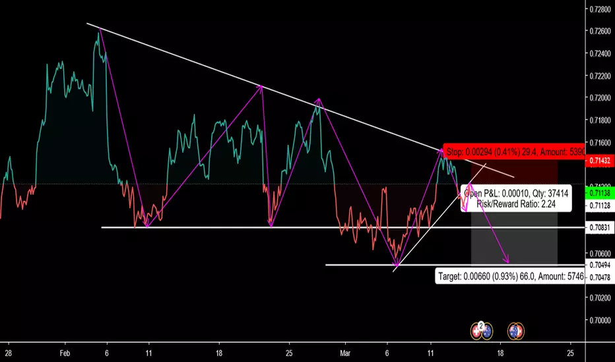Click the 0.71600 price axis label
Image resolution: width=615 pixels, height=362 pixels.
600,142
